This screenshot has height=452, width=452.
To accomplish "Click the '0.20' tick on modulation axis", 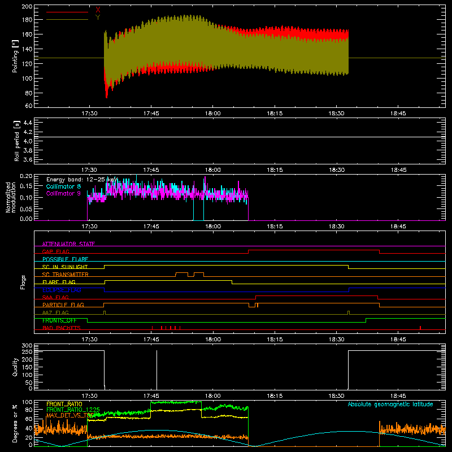I will coord(26,176).
